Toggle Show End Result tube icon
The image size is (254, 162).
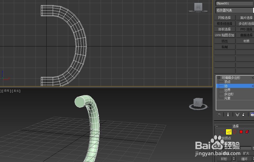[x=228, y=114]
